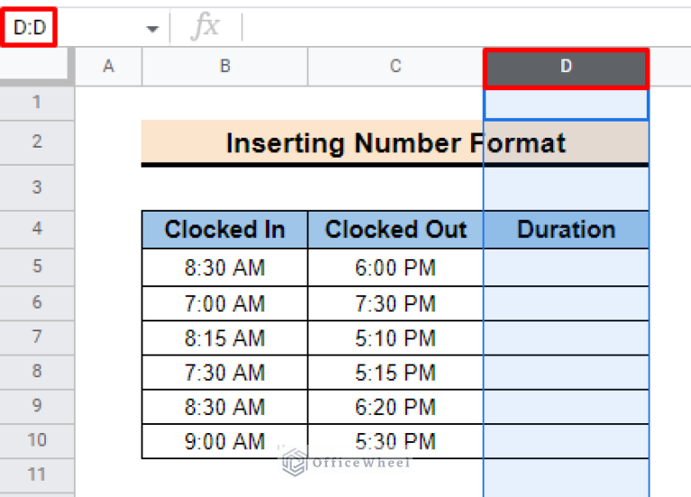
Task: Select row 2 header
Action: (x=37, y=142)
